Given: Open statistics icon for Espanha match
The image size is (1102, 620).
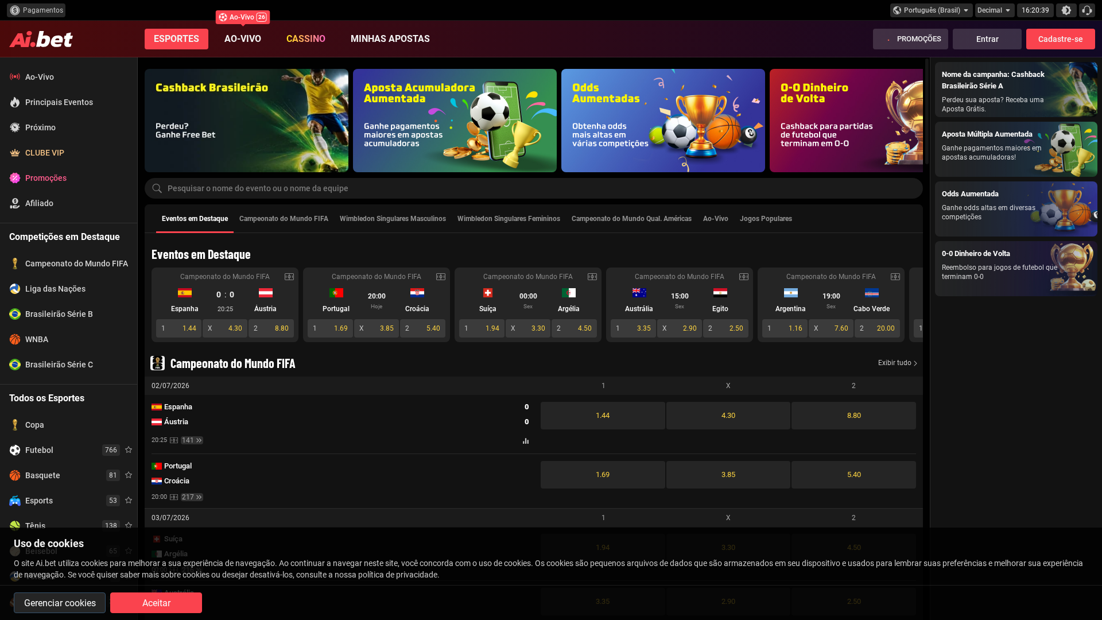Looking at the screenshot, I should tap(526, 441).
